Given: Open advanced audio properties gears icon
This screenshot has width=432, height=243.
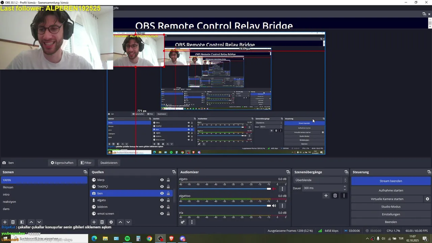Looking at the screenshot, I should pyautogui.click(x=183, y=222).
